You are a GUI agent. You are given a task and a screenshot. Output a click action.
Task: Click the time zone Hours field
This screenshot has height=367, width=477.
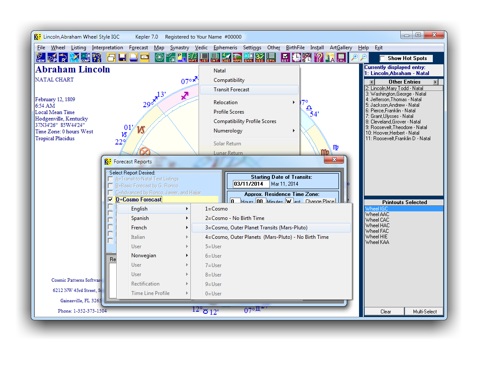point(235,201)
